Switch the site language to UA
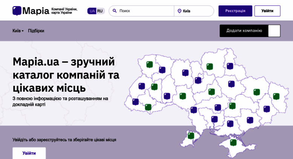This screenshot has height=159, width=293. [92, 11]
